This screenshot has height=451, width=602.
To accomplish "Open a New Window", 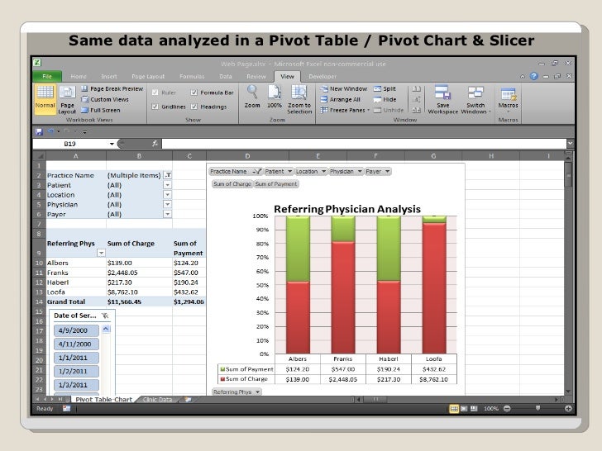I will tap(344, 88).
